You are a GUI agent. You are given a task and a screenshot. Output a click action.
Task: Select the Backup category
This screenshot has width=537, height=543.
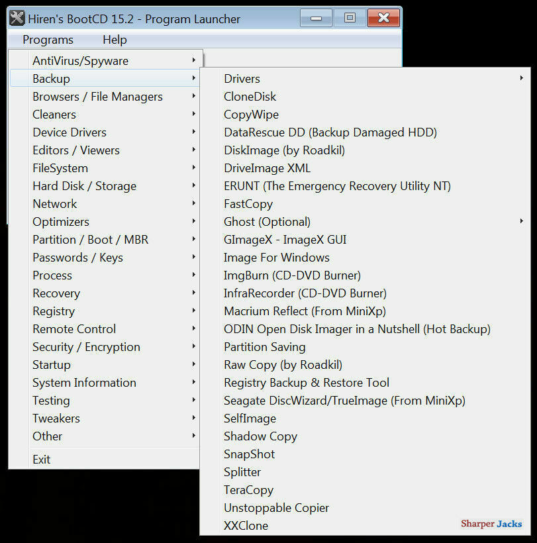(104, 79)
